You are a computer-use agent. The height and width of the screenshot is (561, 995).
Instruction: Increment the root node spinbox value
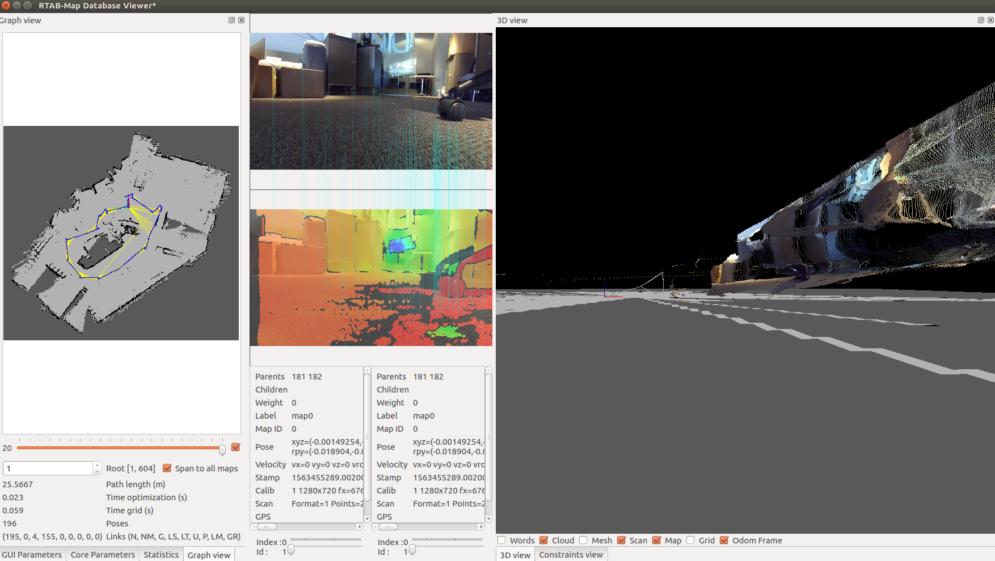coord(98,465)
